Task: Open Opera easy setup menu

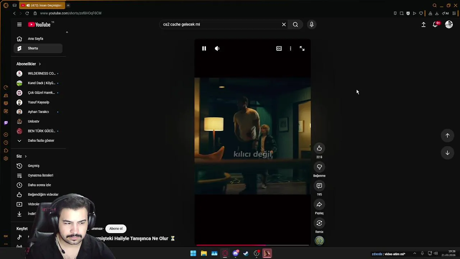Action: (454, 13)
